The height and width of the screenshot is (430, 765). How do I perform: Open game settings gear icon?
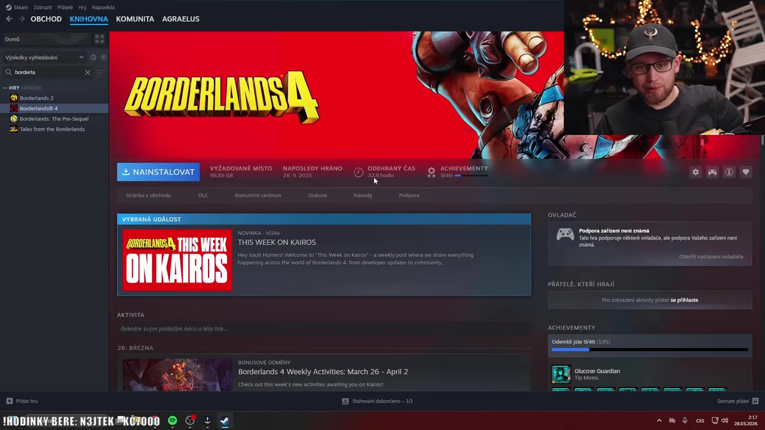tap(695, 172)
